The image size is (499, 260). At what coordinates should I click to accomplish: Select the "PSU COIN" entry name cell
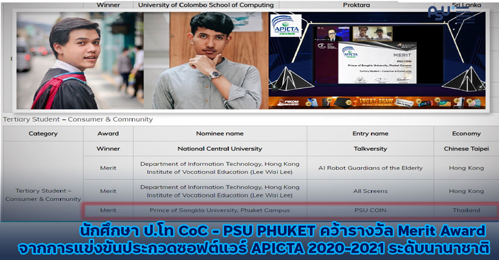pyautogui.click(x=370, y=210)
